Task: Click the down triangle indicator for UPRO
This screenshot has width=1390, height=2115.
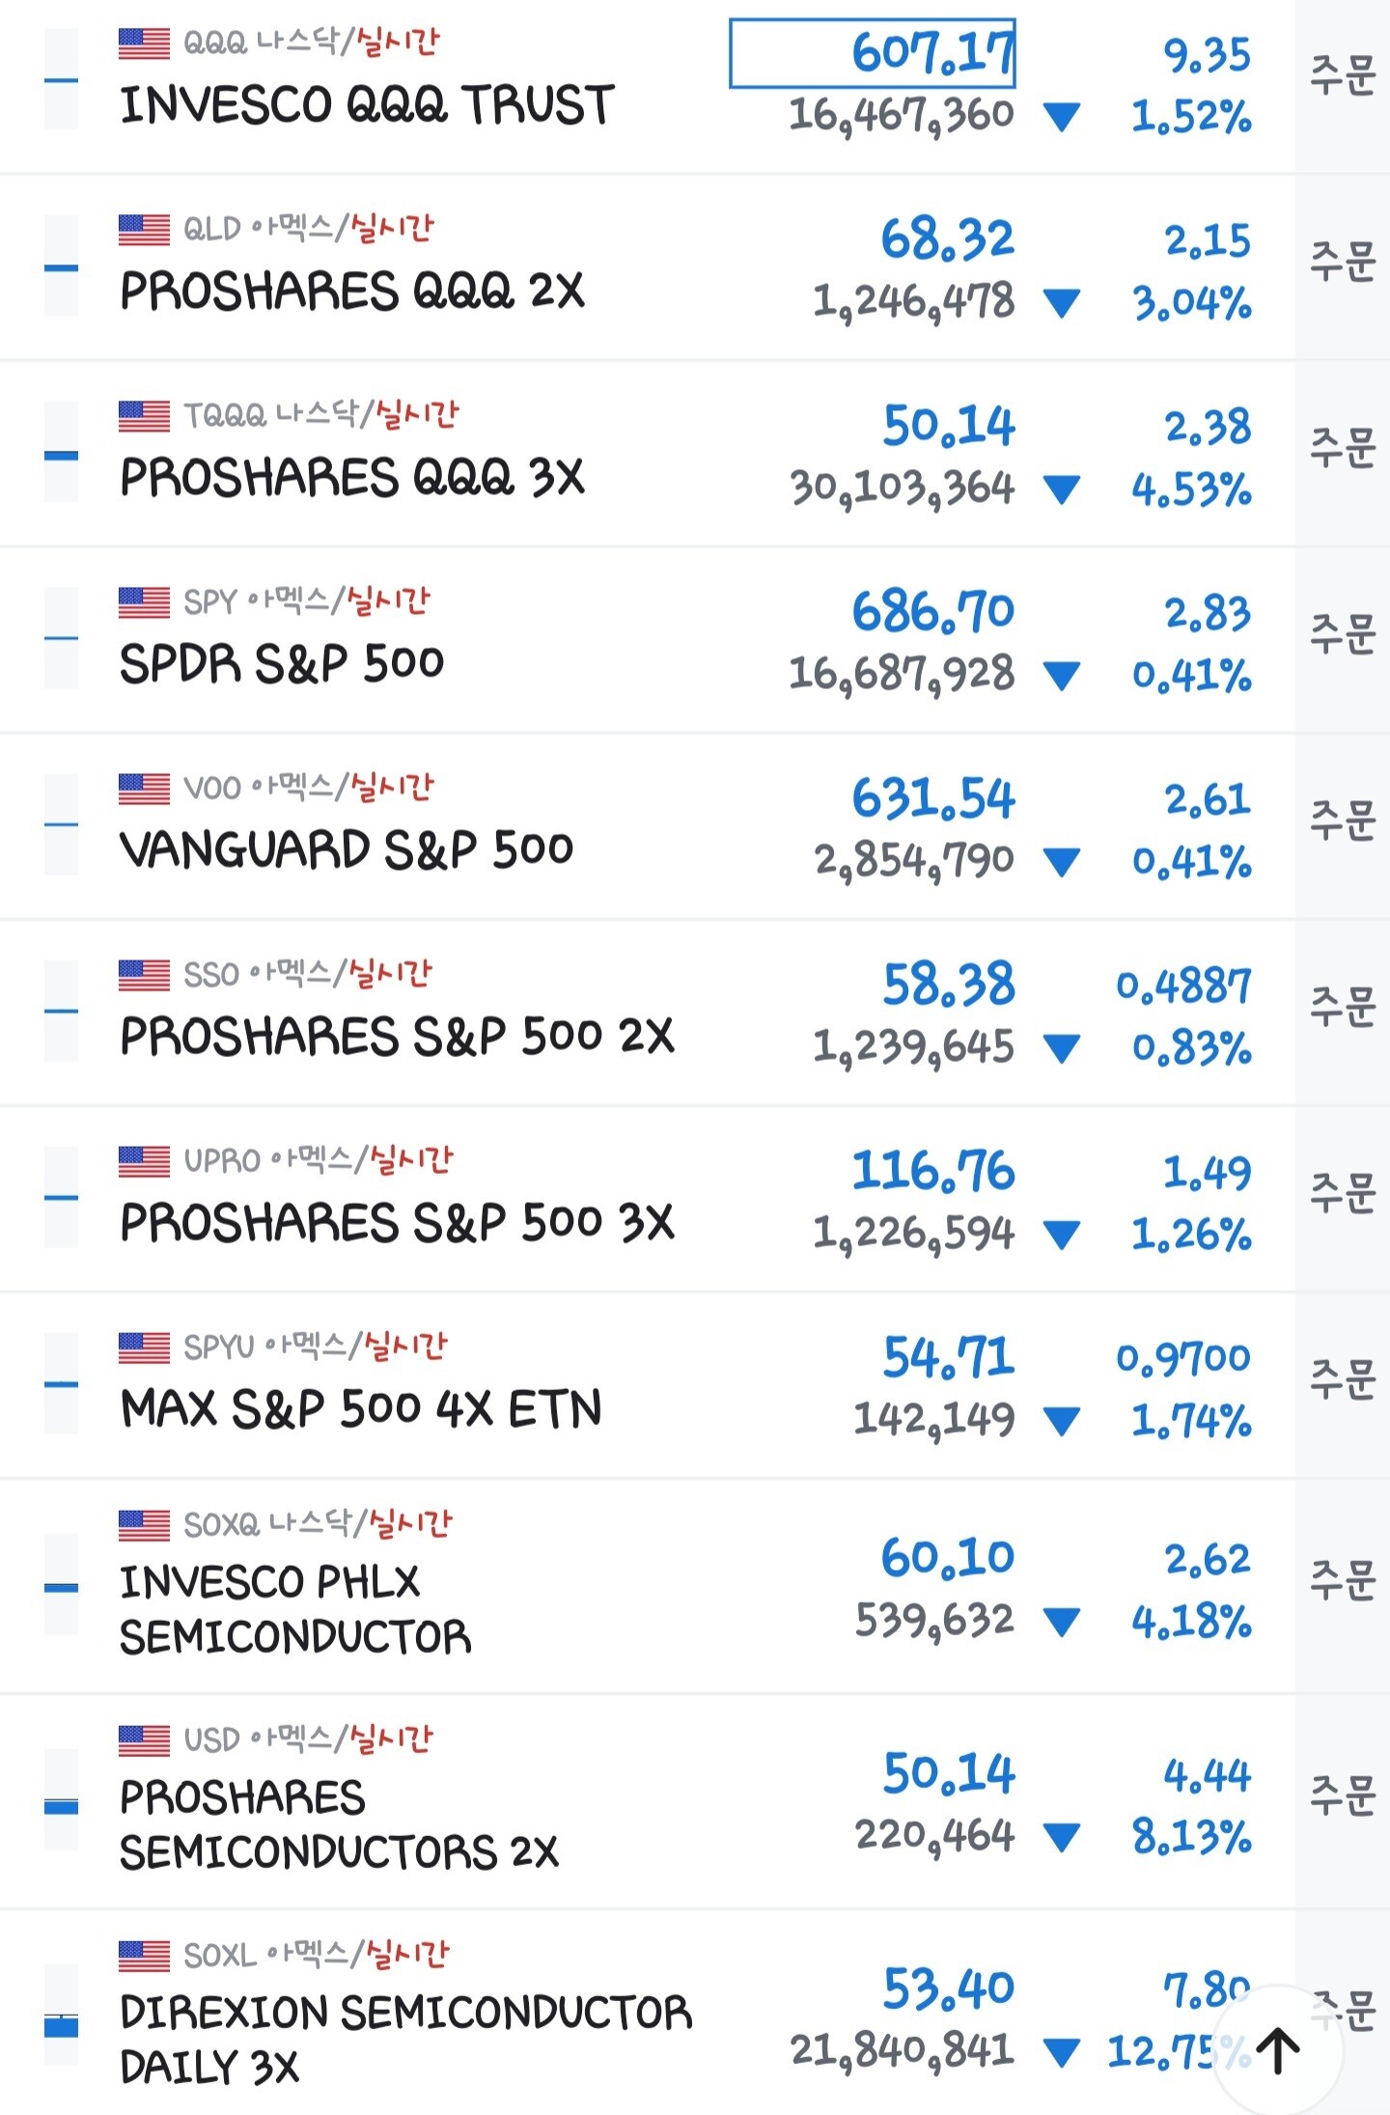Action: (x=1062, y=1235)
